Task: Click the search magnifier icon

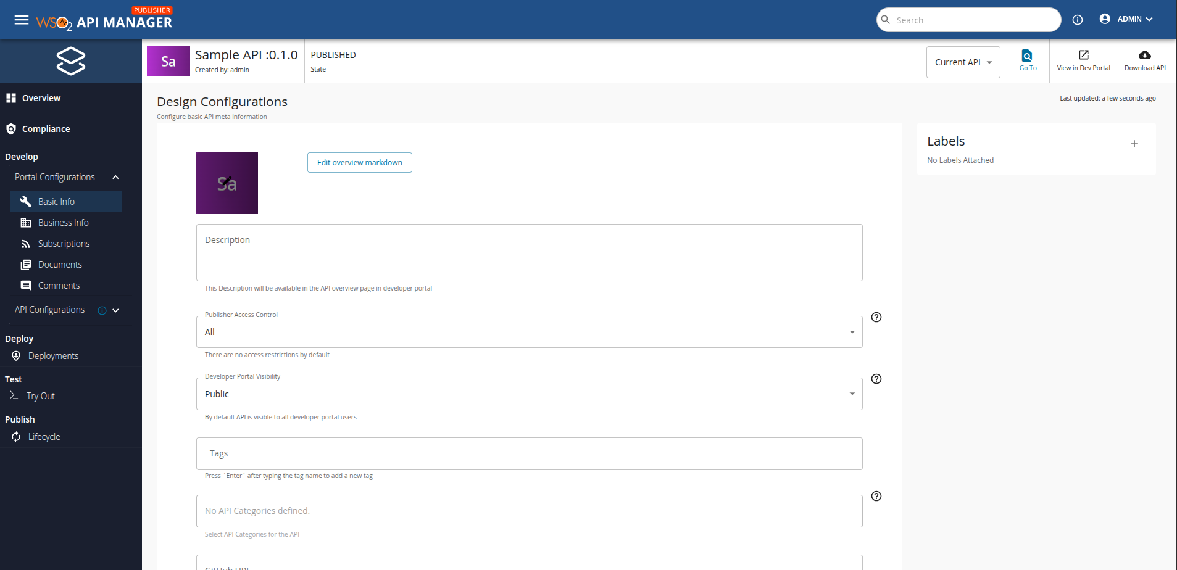Action: [x=886, y=20]
